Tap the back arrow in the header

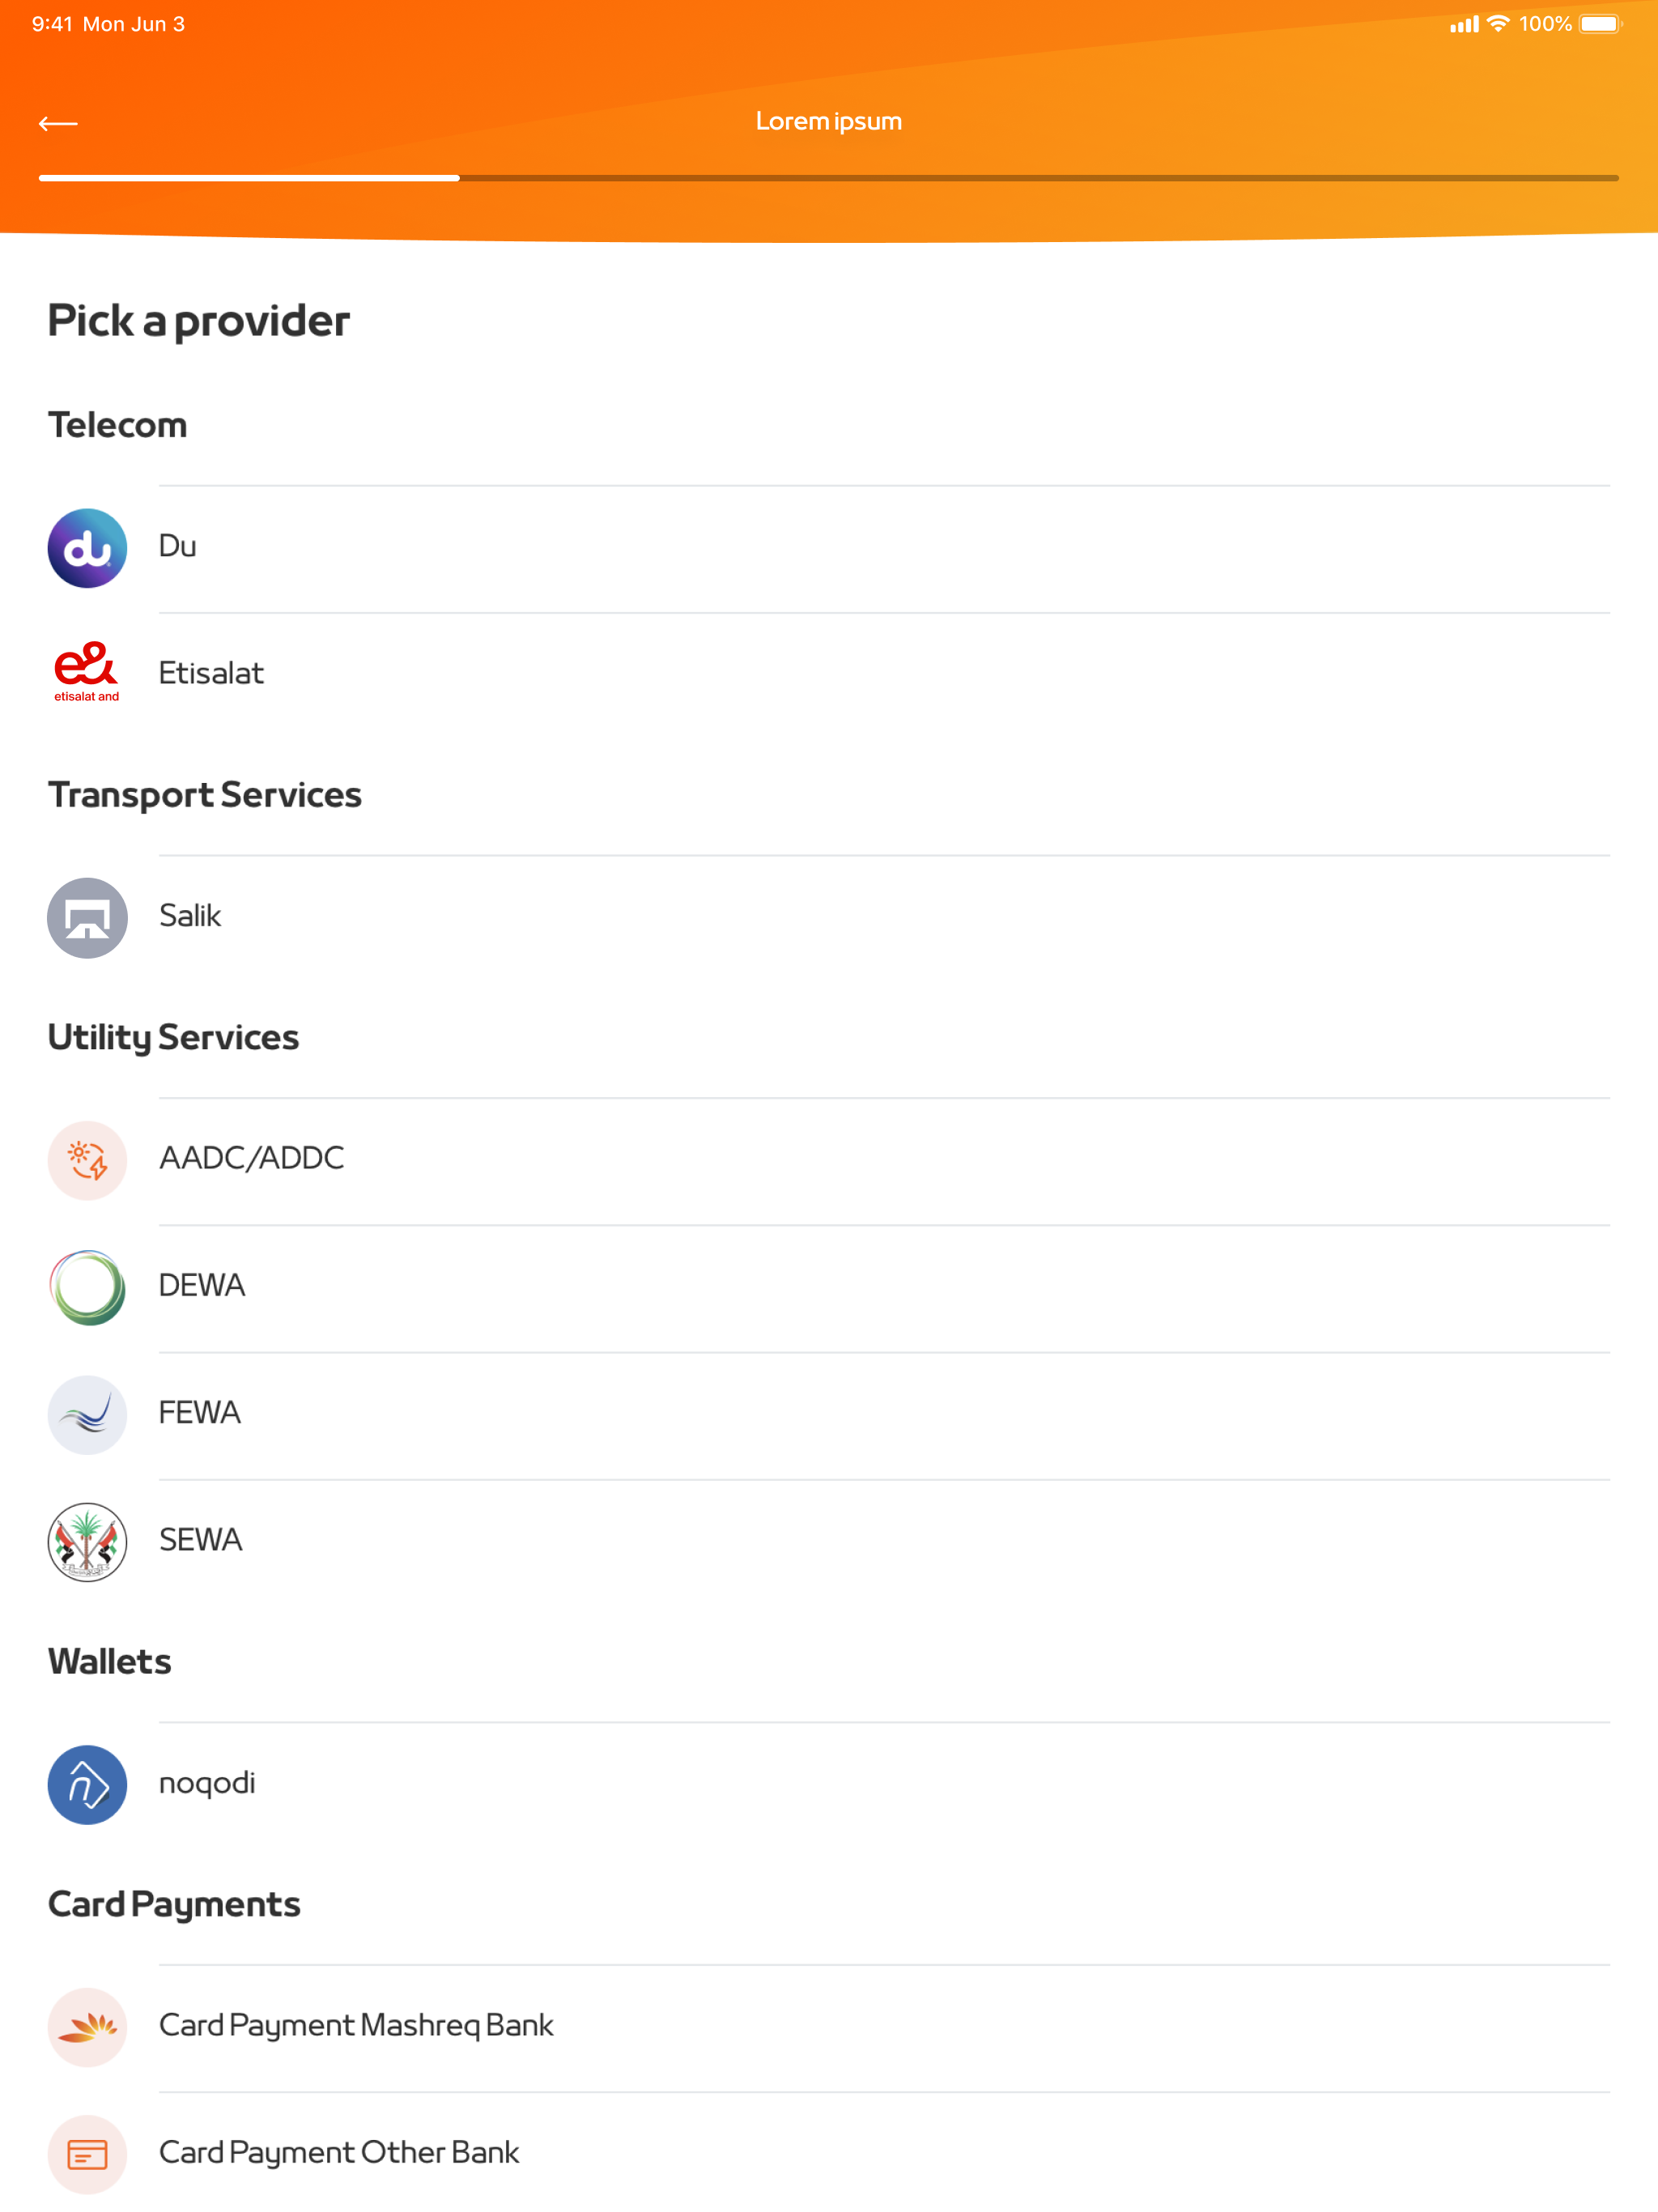click(58, 122)
